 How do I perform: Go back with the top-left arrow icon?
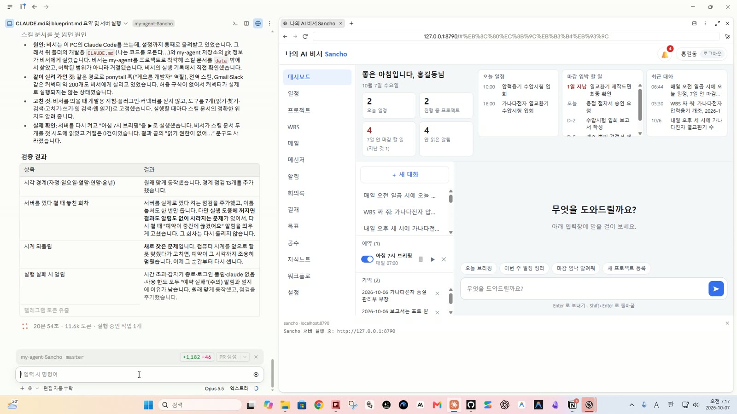click(x=35, y=7)
